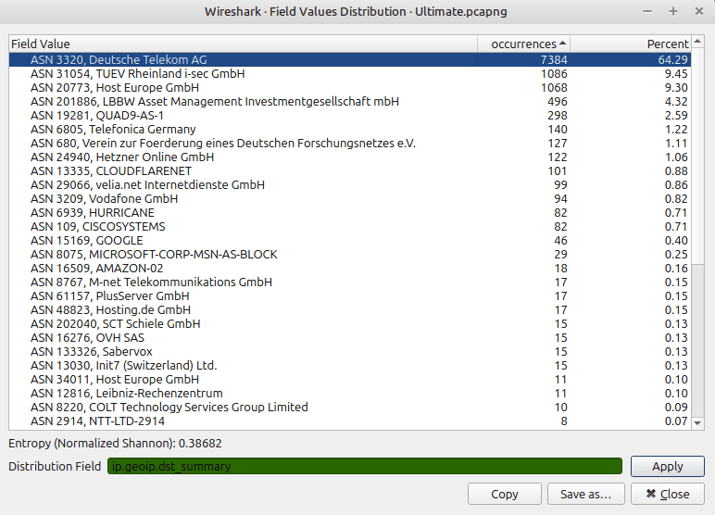Select row ASN 20773, Host Europe GmbH
The width and height of the screenshot is (715, 515).
[350, 88]
